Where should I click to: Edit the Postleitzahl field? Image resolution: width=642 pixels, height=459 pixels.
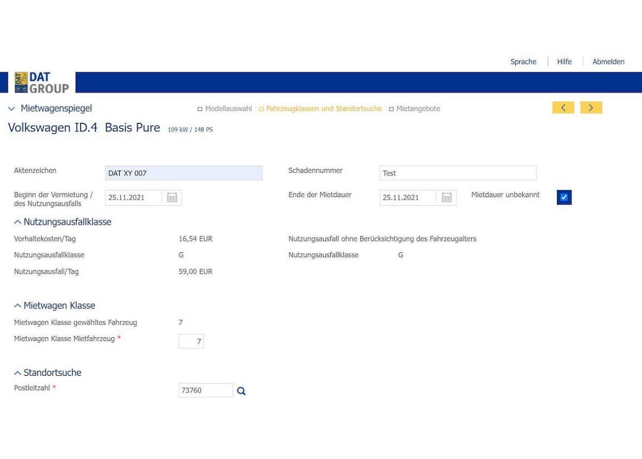click(x=206, y=391)
